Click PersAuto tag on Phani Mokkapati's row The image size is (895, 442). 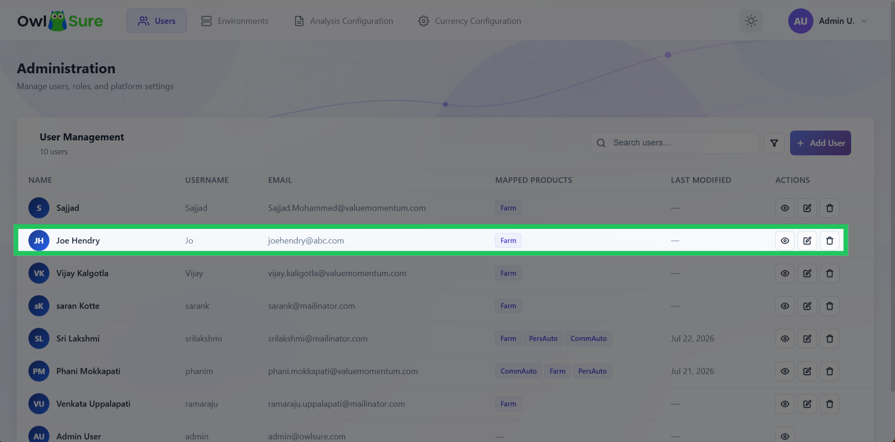point(592,371)
